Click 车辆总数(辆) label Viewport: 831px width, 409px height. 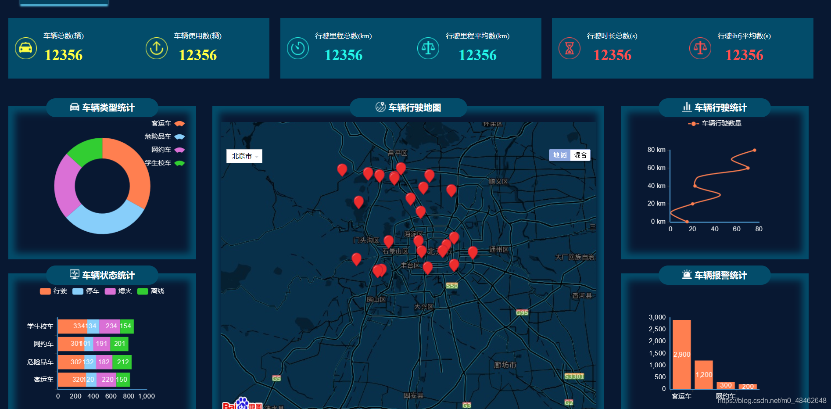click(64, 36)
